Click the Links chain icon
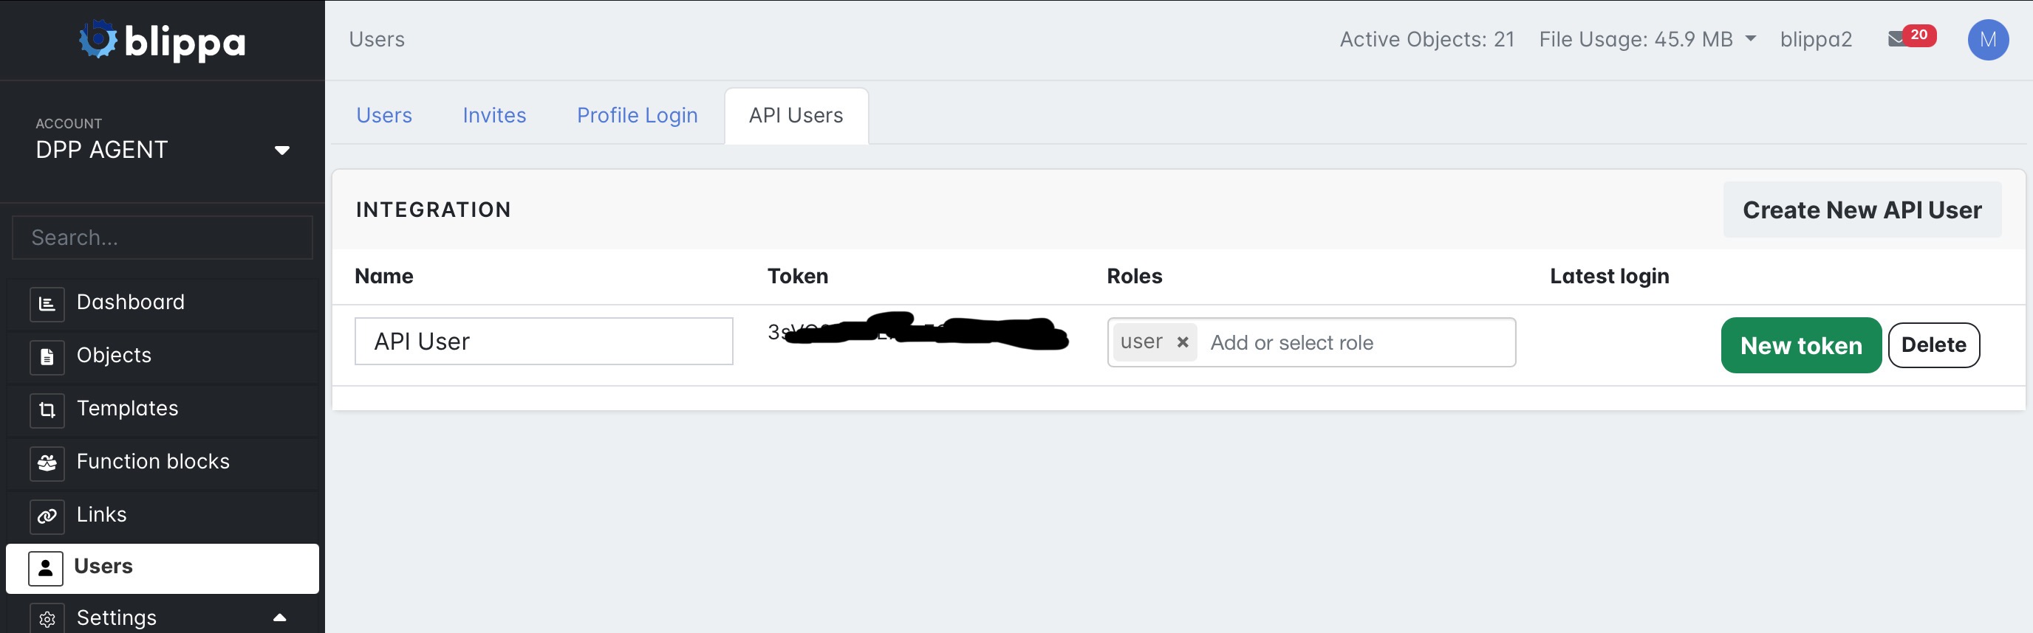2033x633 pixels. (x=47, y=516)
